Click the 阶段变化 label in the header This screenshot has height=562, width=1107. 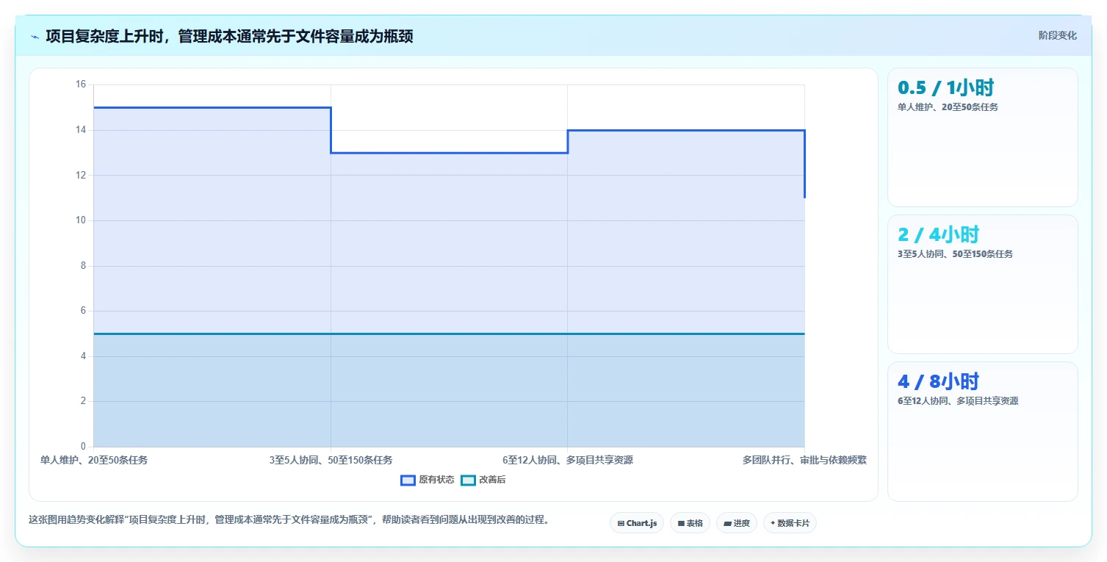click(1058, 35)
